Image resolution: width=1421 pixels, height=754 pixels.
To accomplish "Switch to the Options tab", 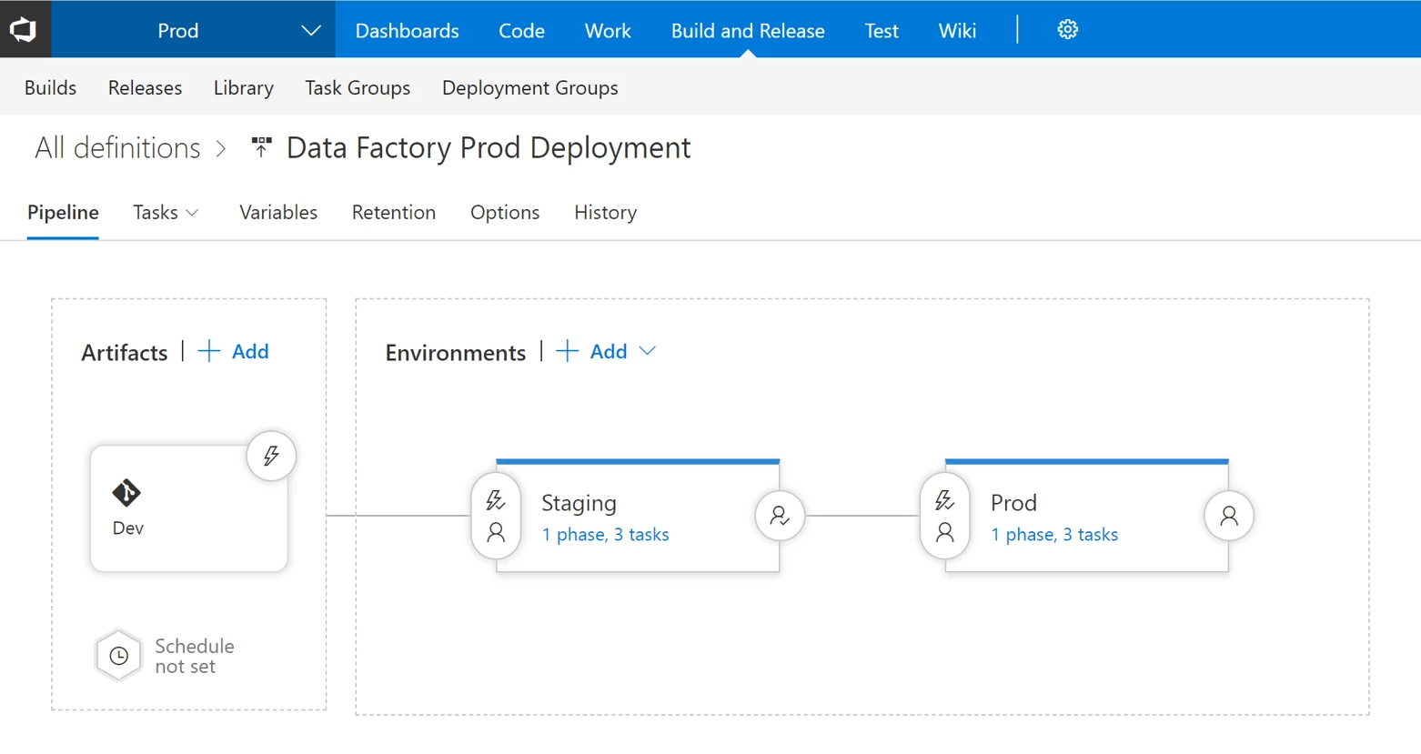I will pos(505,212).
